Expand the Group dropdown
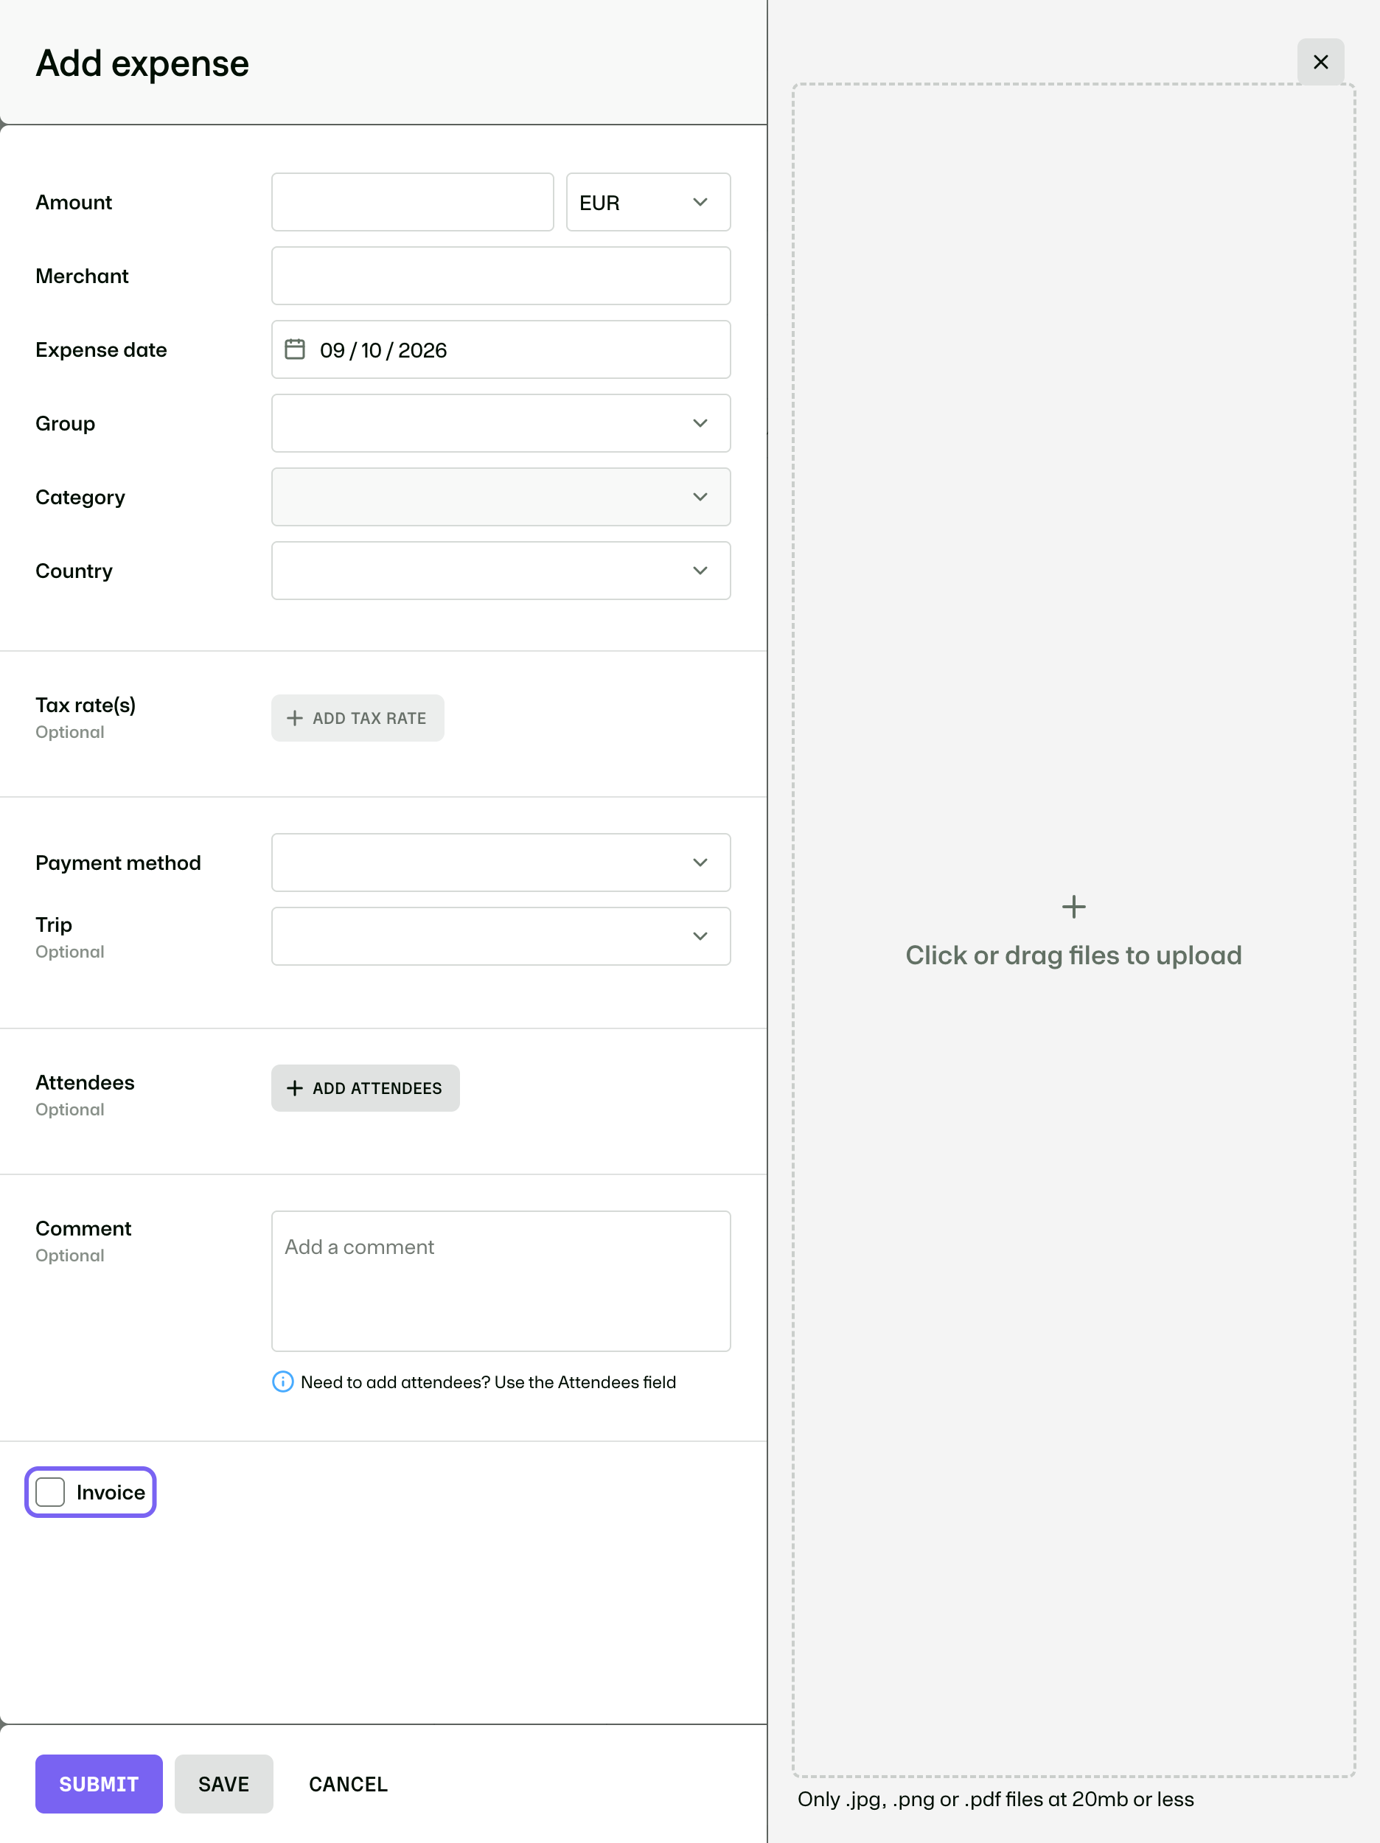Image resolution: width=1380 pixels, height=1843 pixels. (501, 423)
